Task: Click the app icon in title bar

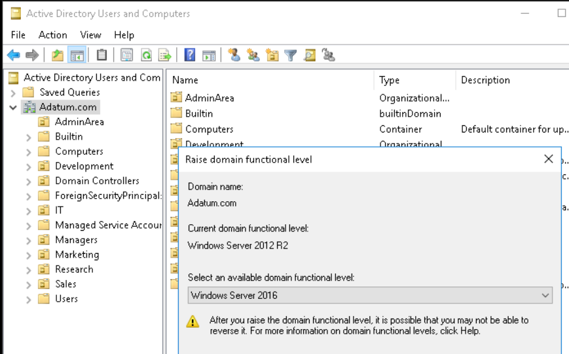Action: tap(16, 14)
